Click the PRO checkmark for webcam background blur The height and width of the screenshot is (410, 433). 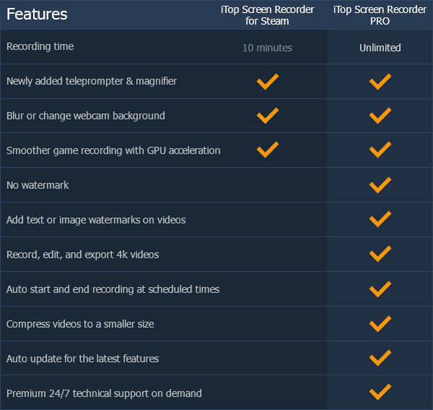point(380,116)
